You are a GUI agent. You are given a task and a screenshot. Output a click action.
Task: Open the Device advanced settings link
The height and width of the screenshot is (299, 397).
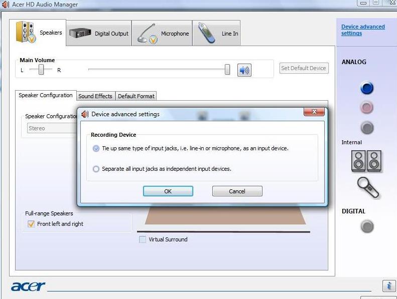point(363,30)
